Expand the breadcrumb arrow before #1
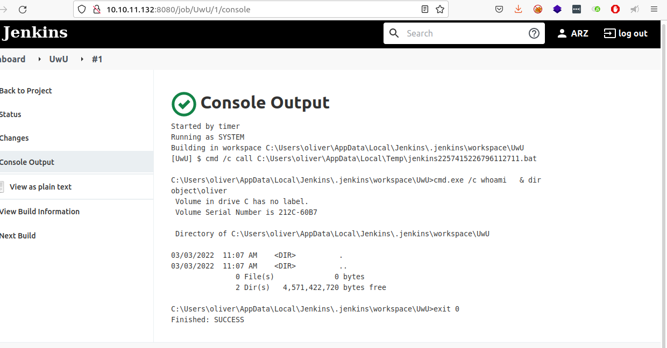This screenshot has height=348, width=667. (82, 59)
